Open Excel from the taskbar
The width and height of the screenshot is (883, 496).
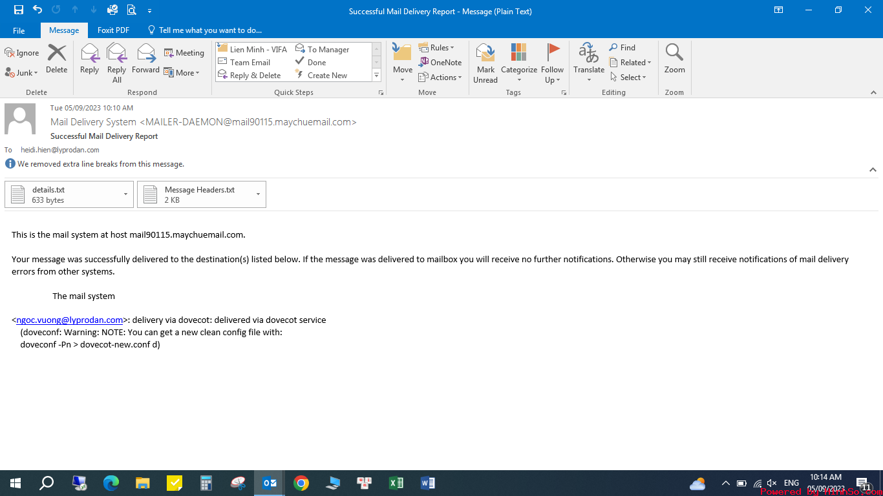[x=396, y=483]
